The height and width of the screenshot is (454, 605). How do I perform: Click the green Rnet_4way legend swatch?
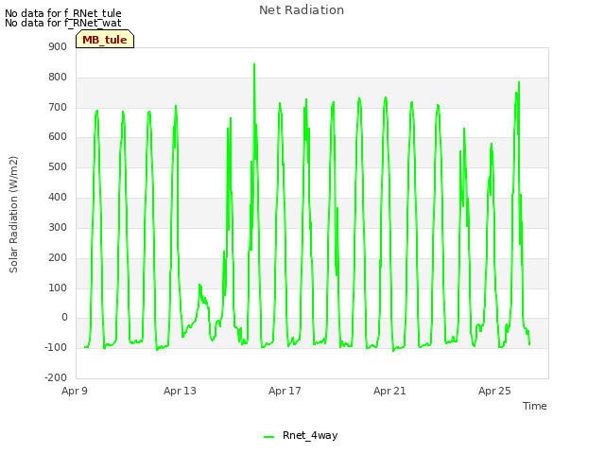268,437
